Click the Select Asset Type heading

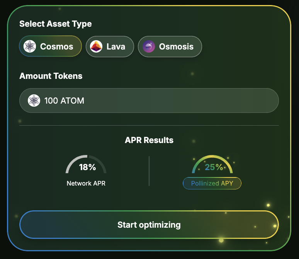[56, 24]
